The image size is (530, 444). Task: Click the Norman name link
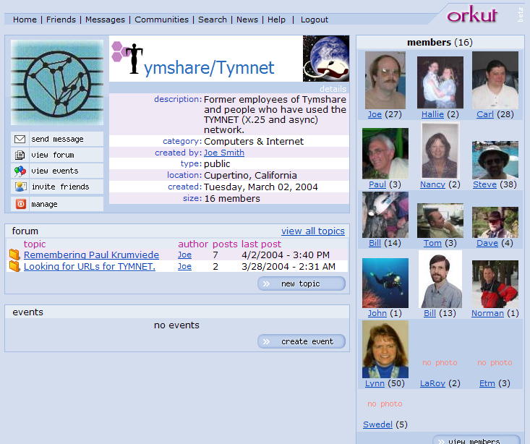(x=487, y=313)
